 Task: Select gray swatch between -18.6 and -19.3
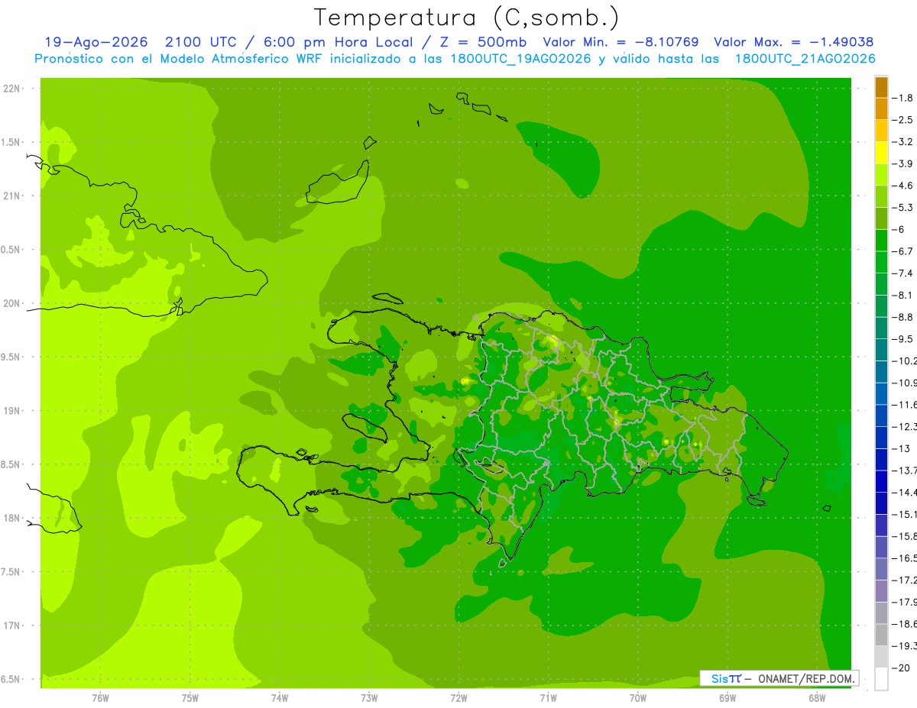(881, 635)
